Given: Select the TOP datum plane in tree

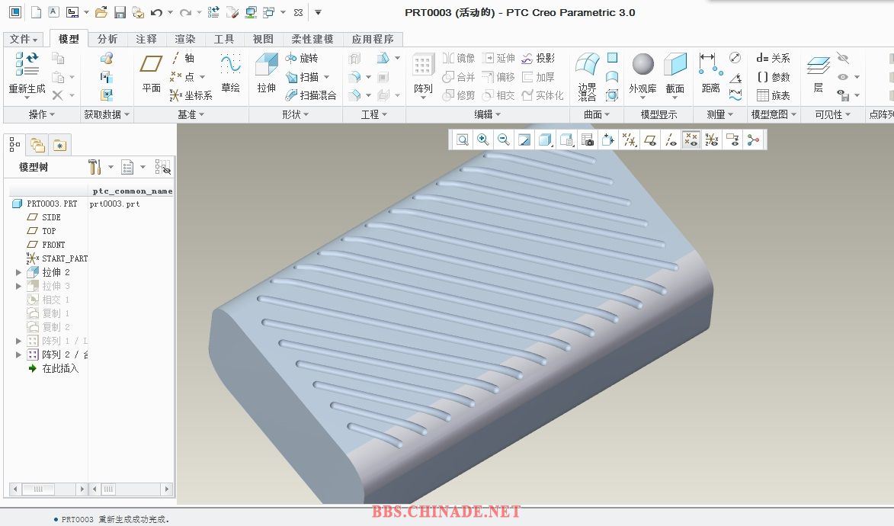Looking at the screenshot, I should 49,231.
